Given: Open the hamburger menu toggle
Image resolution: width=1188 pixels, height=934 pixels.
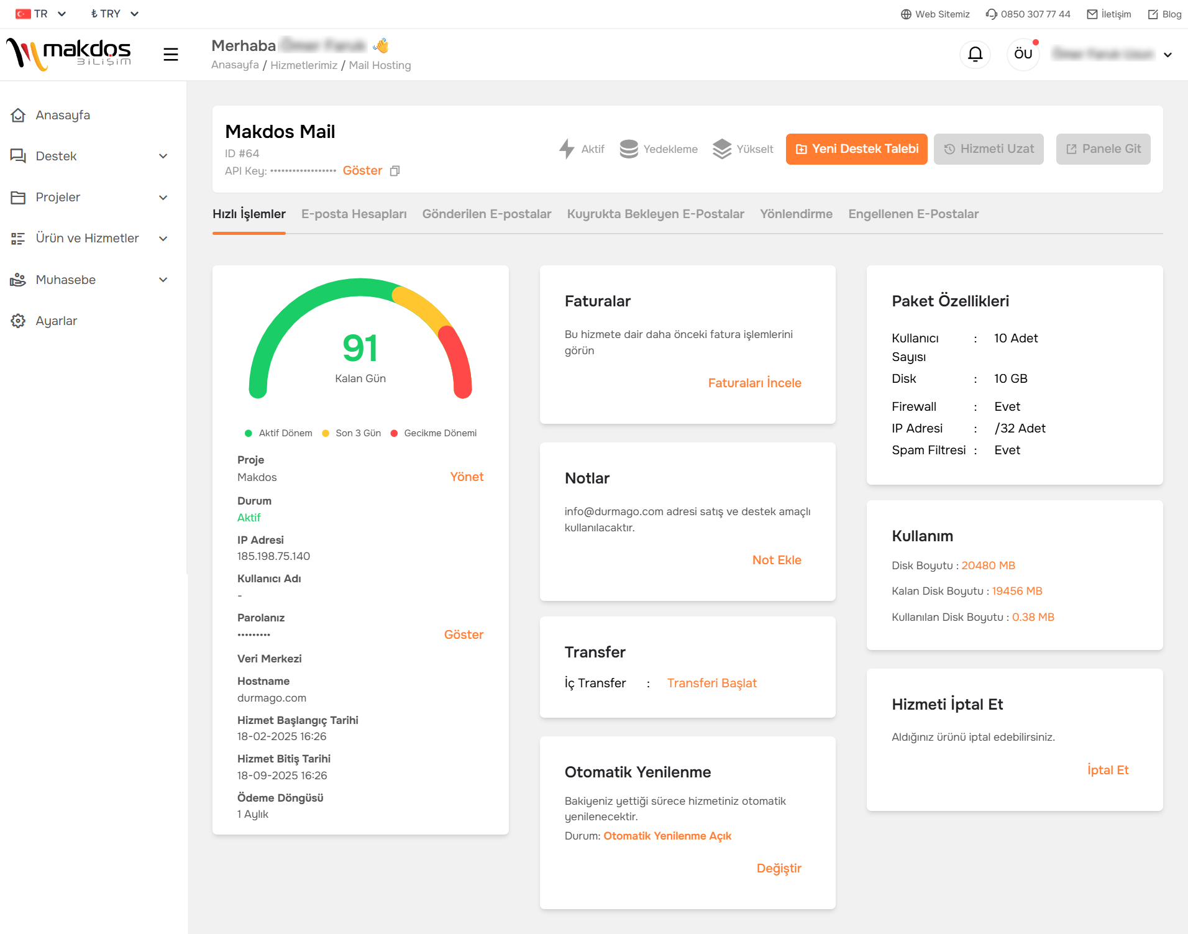Looking at the screenshot, I should [x=171, y=55].
